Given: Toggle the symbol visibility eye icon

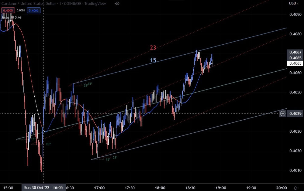Looking at the screenshot, I should click(117, 3).
